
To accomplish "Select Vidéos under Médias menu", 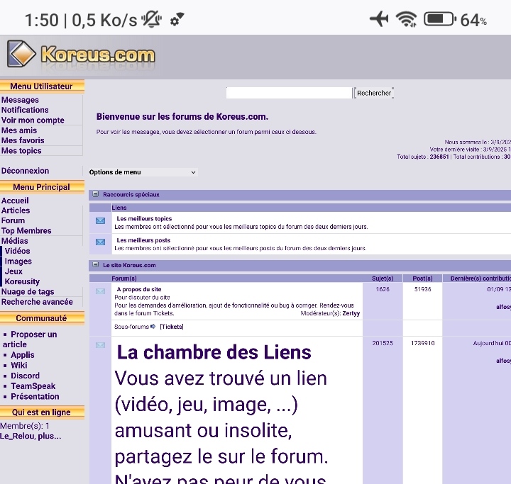I will [x=18, y=251].
